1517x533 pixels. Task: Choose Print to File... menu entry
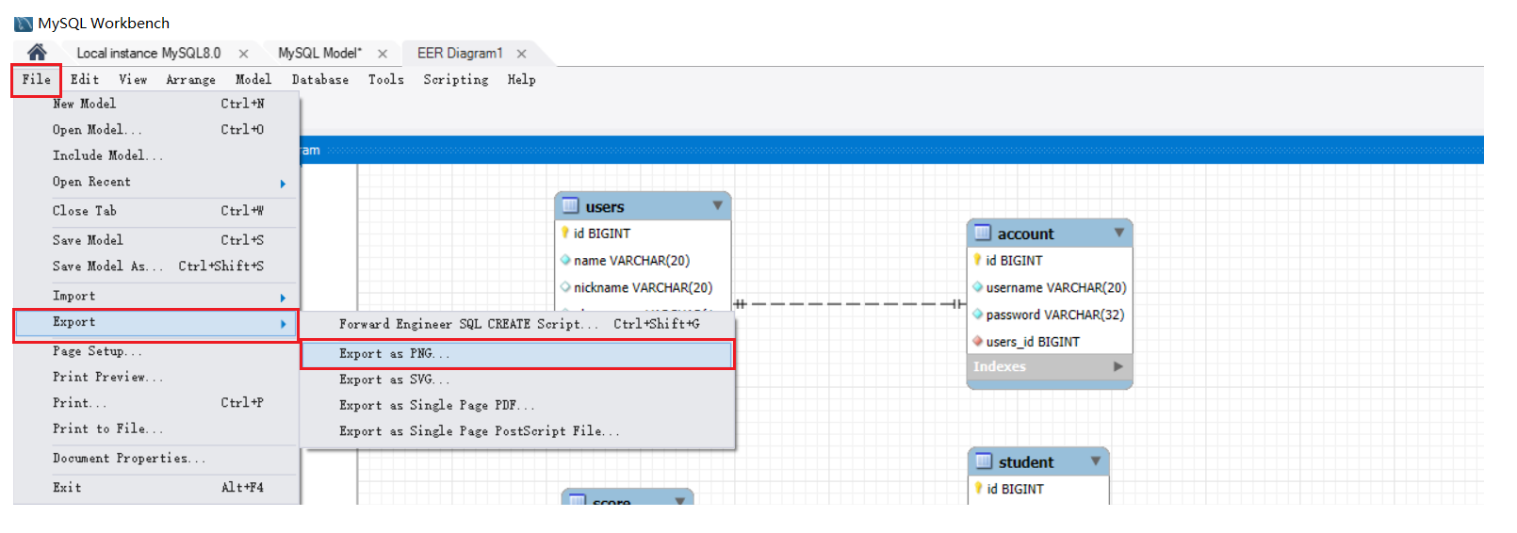coord(157,428)
